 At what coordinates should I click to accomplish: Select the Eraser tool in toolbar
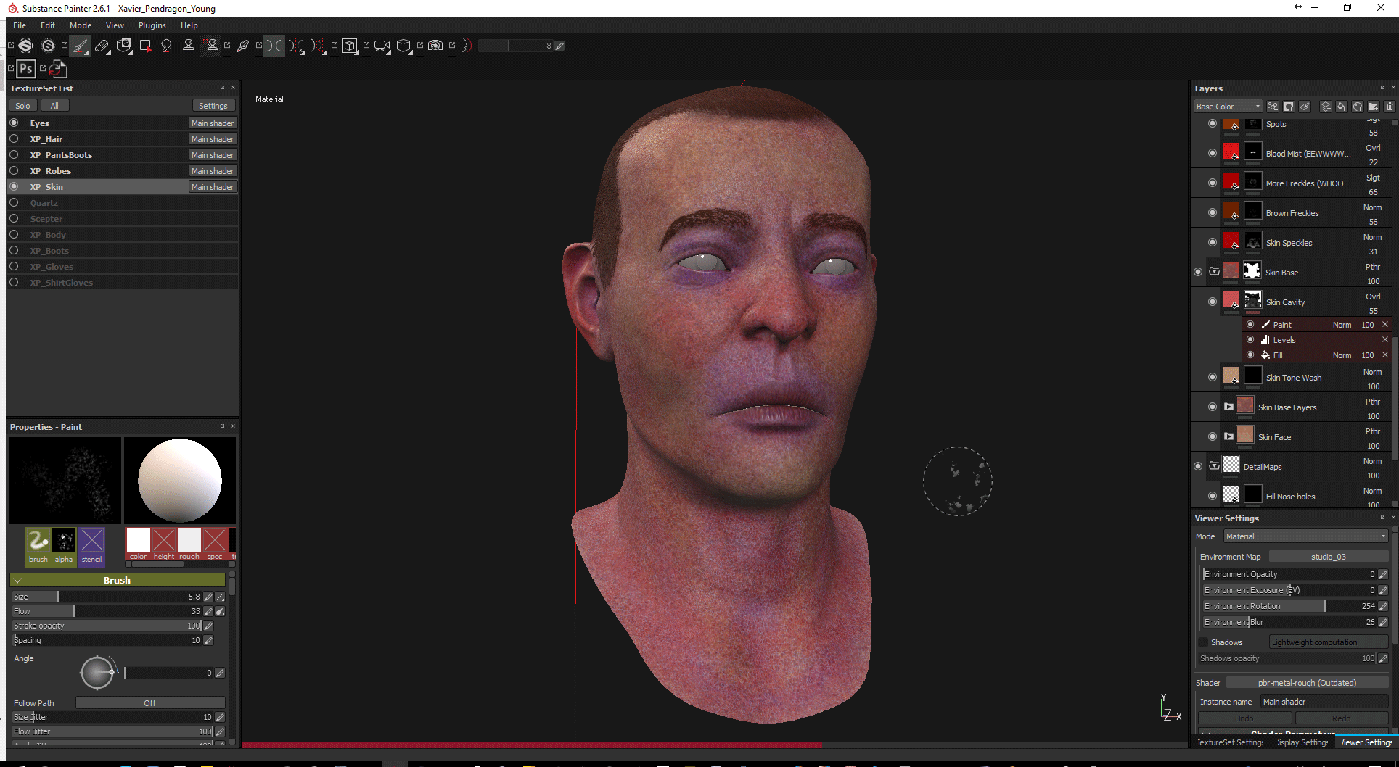click(x=102, y=46)
